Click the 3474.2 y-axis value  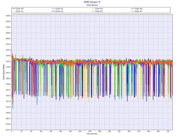click(x=8, y=96)
